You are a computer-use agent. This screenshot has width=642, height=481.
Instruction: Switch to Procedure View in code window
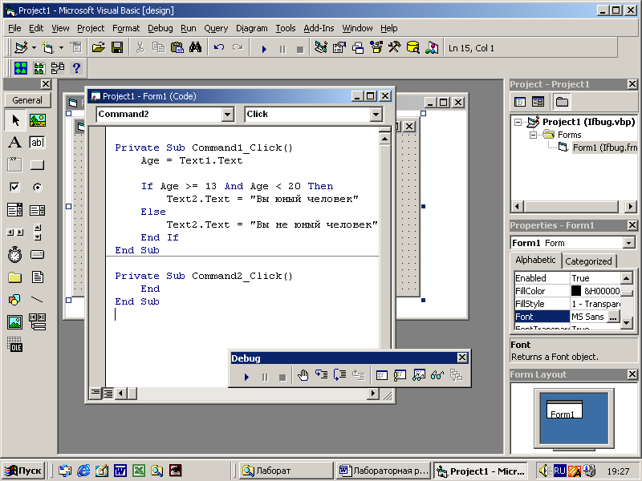[95, 394]
